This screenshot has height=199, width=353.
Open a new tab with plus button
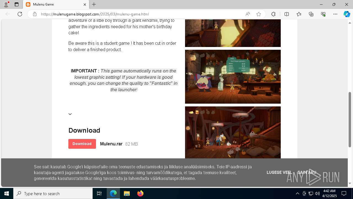point(94,4)
